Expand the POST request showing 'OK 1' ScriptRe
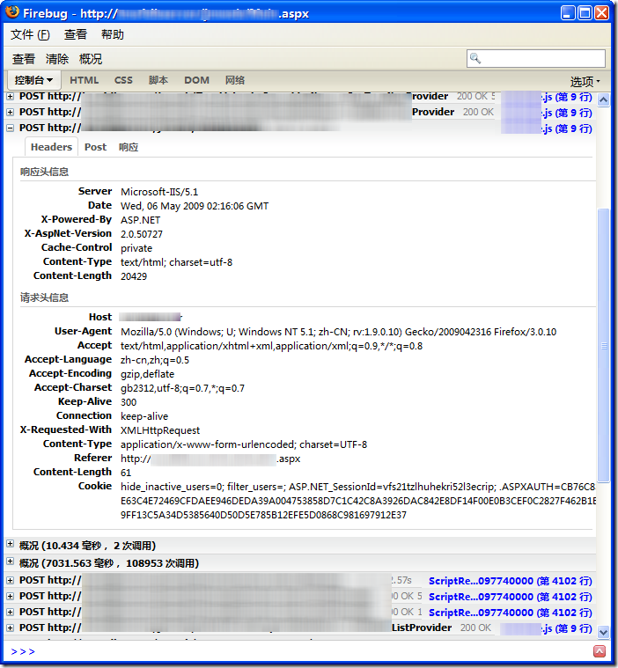 point(11,612)
